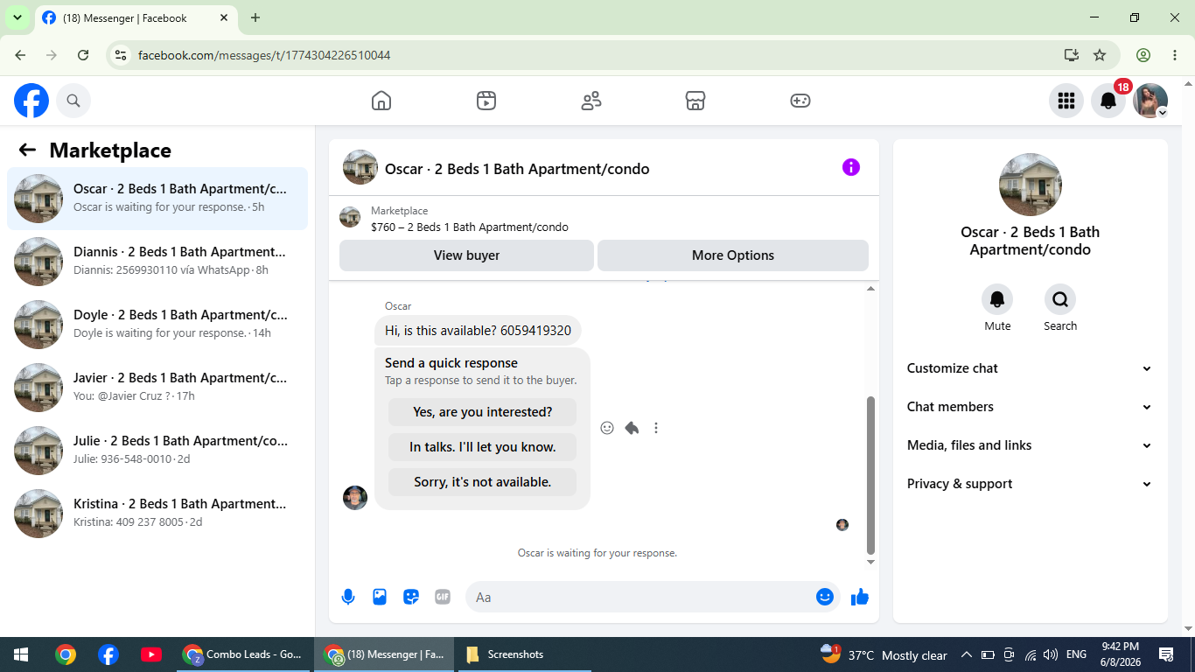Screen dimensions: 1195x672
Task: Open the $760 Marketplace listing link
Action: [x=470, y=227]
